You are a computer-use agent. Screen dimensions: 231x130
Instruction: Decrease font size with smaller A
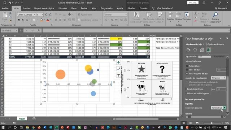[x=50, y=14]
